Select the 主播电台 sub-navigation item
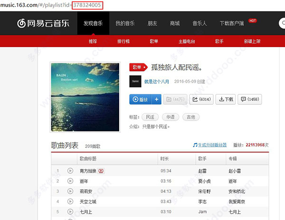 [x=187, y=41]
